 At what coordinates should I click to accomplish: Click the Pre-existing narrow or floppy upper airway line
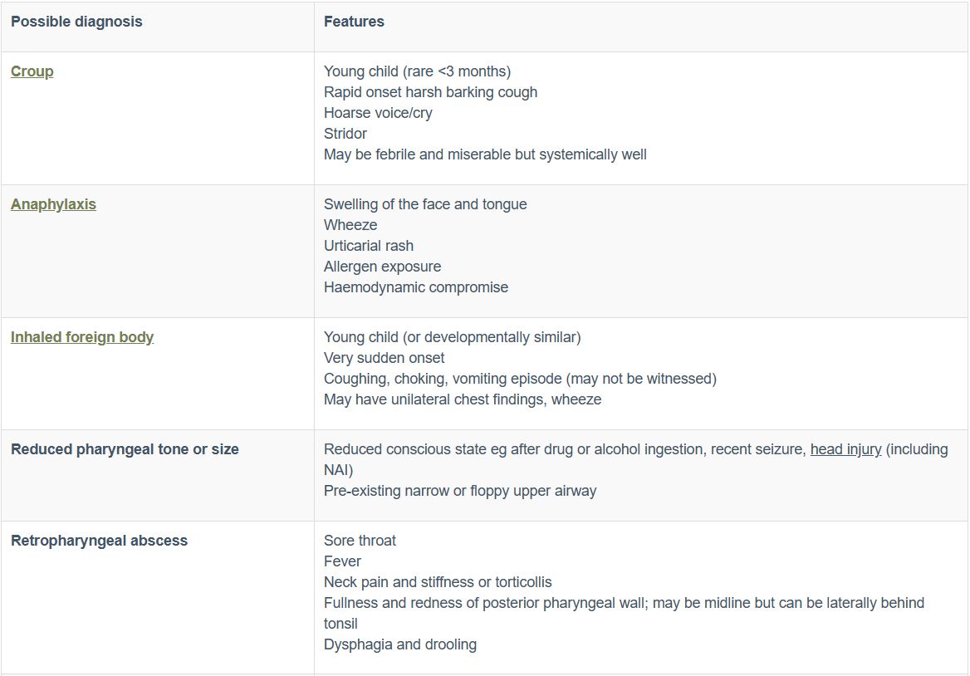(460, 491)
